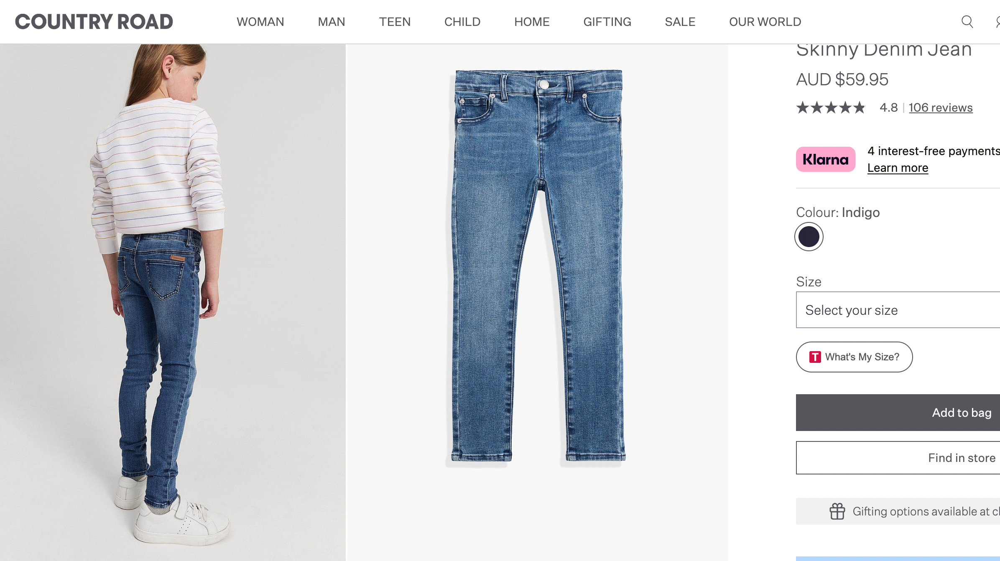Click the gift box icon
Viewport: 1000px width, 561px height.
point(837,511)
